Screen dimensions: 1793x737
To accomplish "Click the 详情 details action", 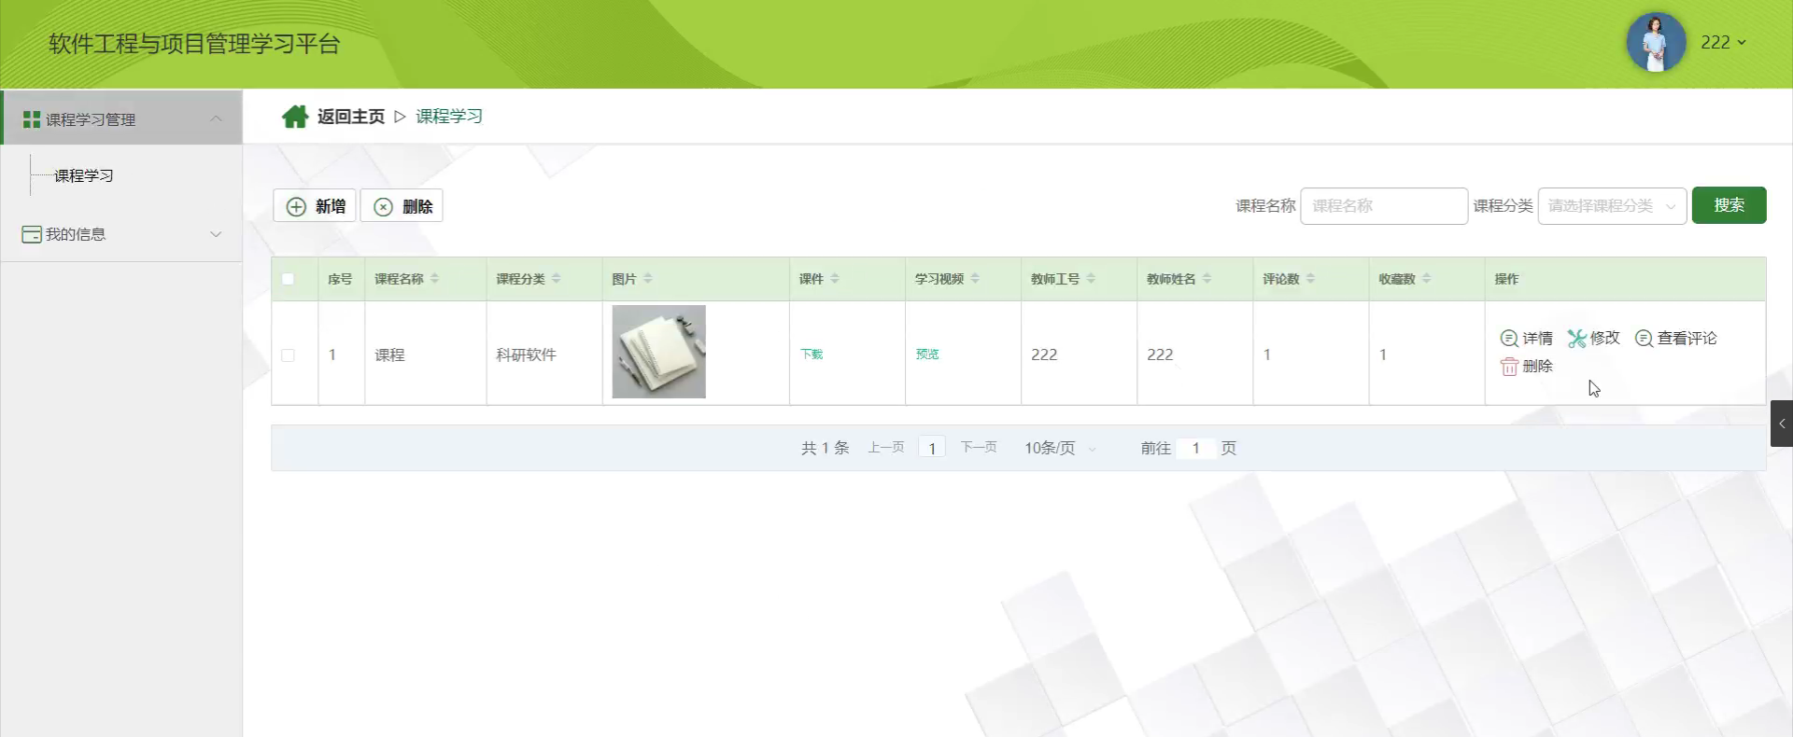I will pyautogui.click(x=1526, y=338).
